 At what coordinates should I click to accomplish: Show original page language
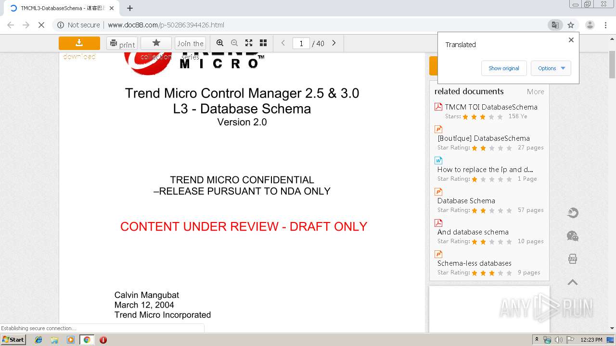click(504, 68)
